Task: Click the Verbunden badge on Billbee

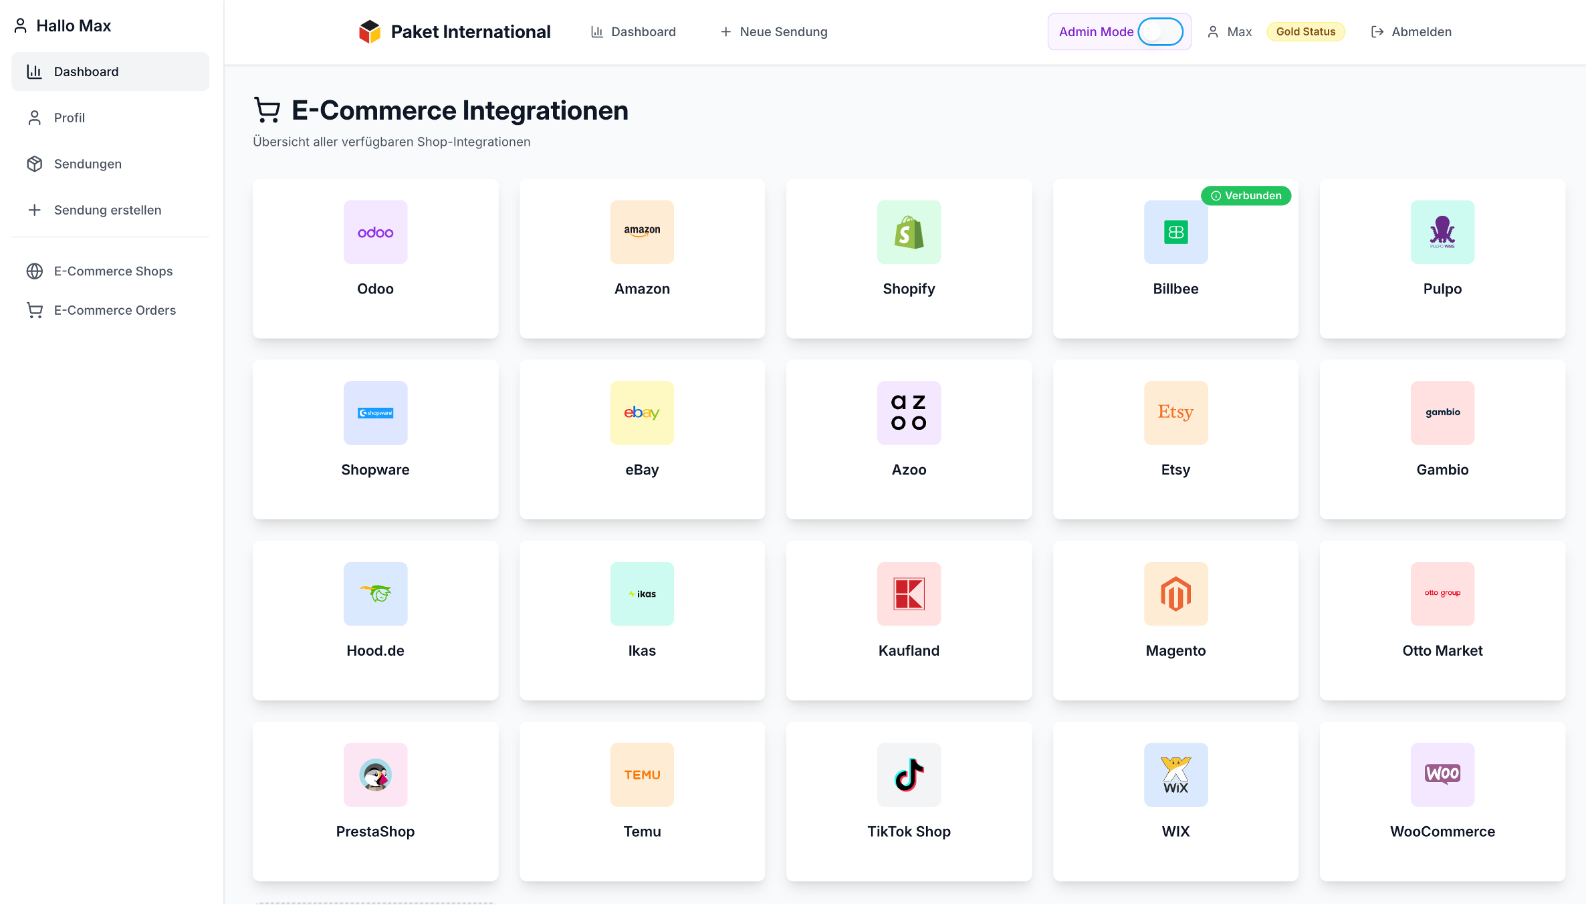Action: 1246,196
